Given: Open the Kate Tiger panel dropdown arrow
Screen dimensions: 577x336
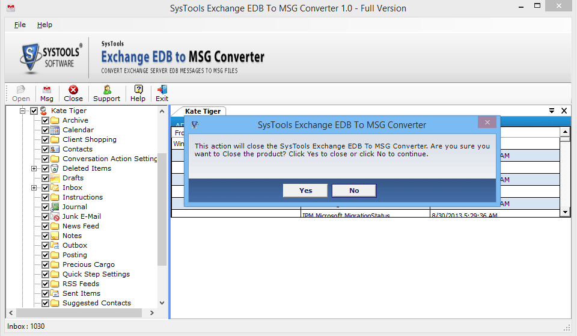Looking at the screenshot, I should 552,111.
